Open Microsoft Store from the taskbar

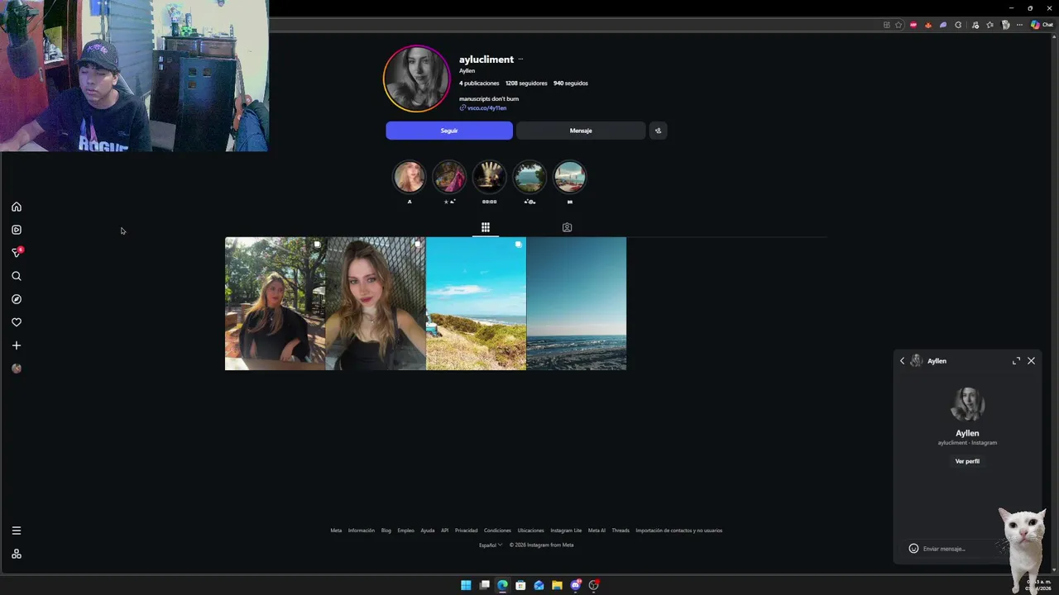520,585
